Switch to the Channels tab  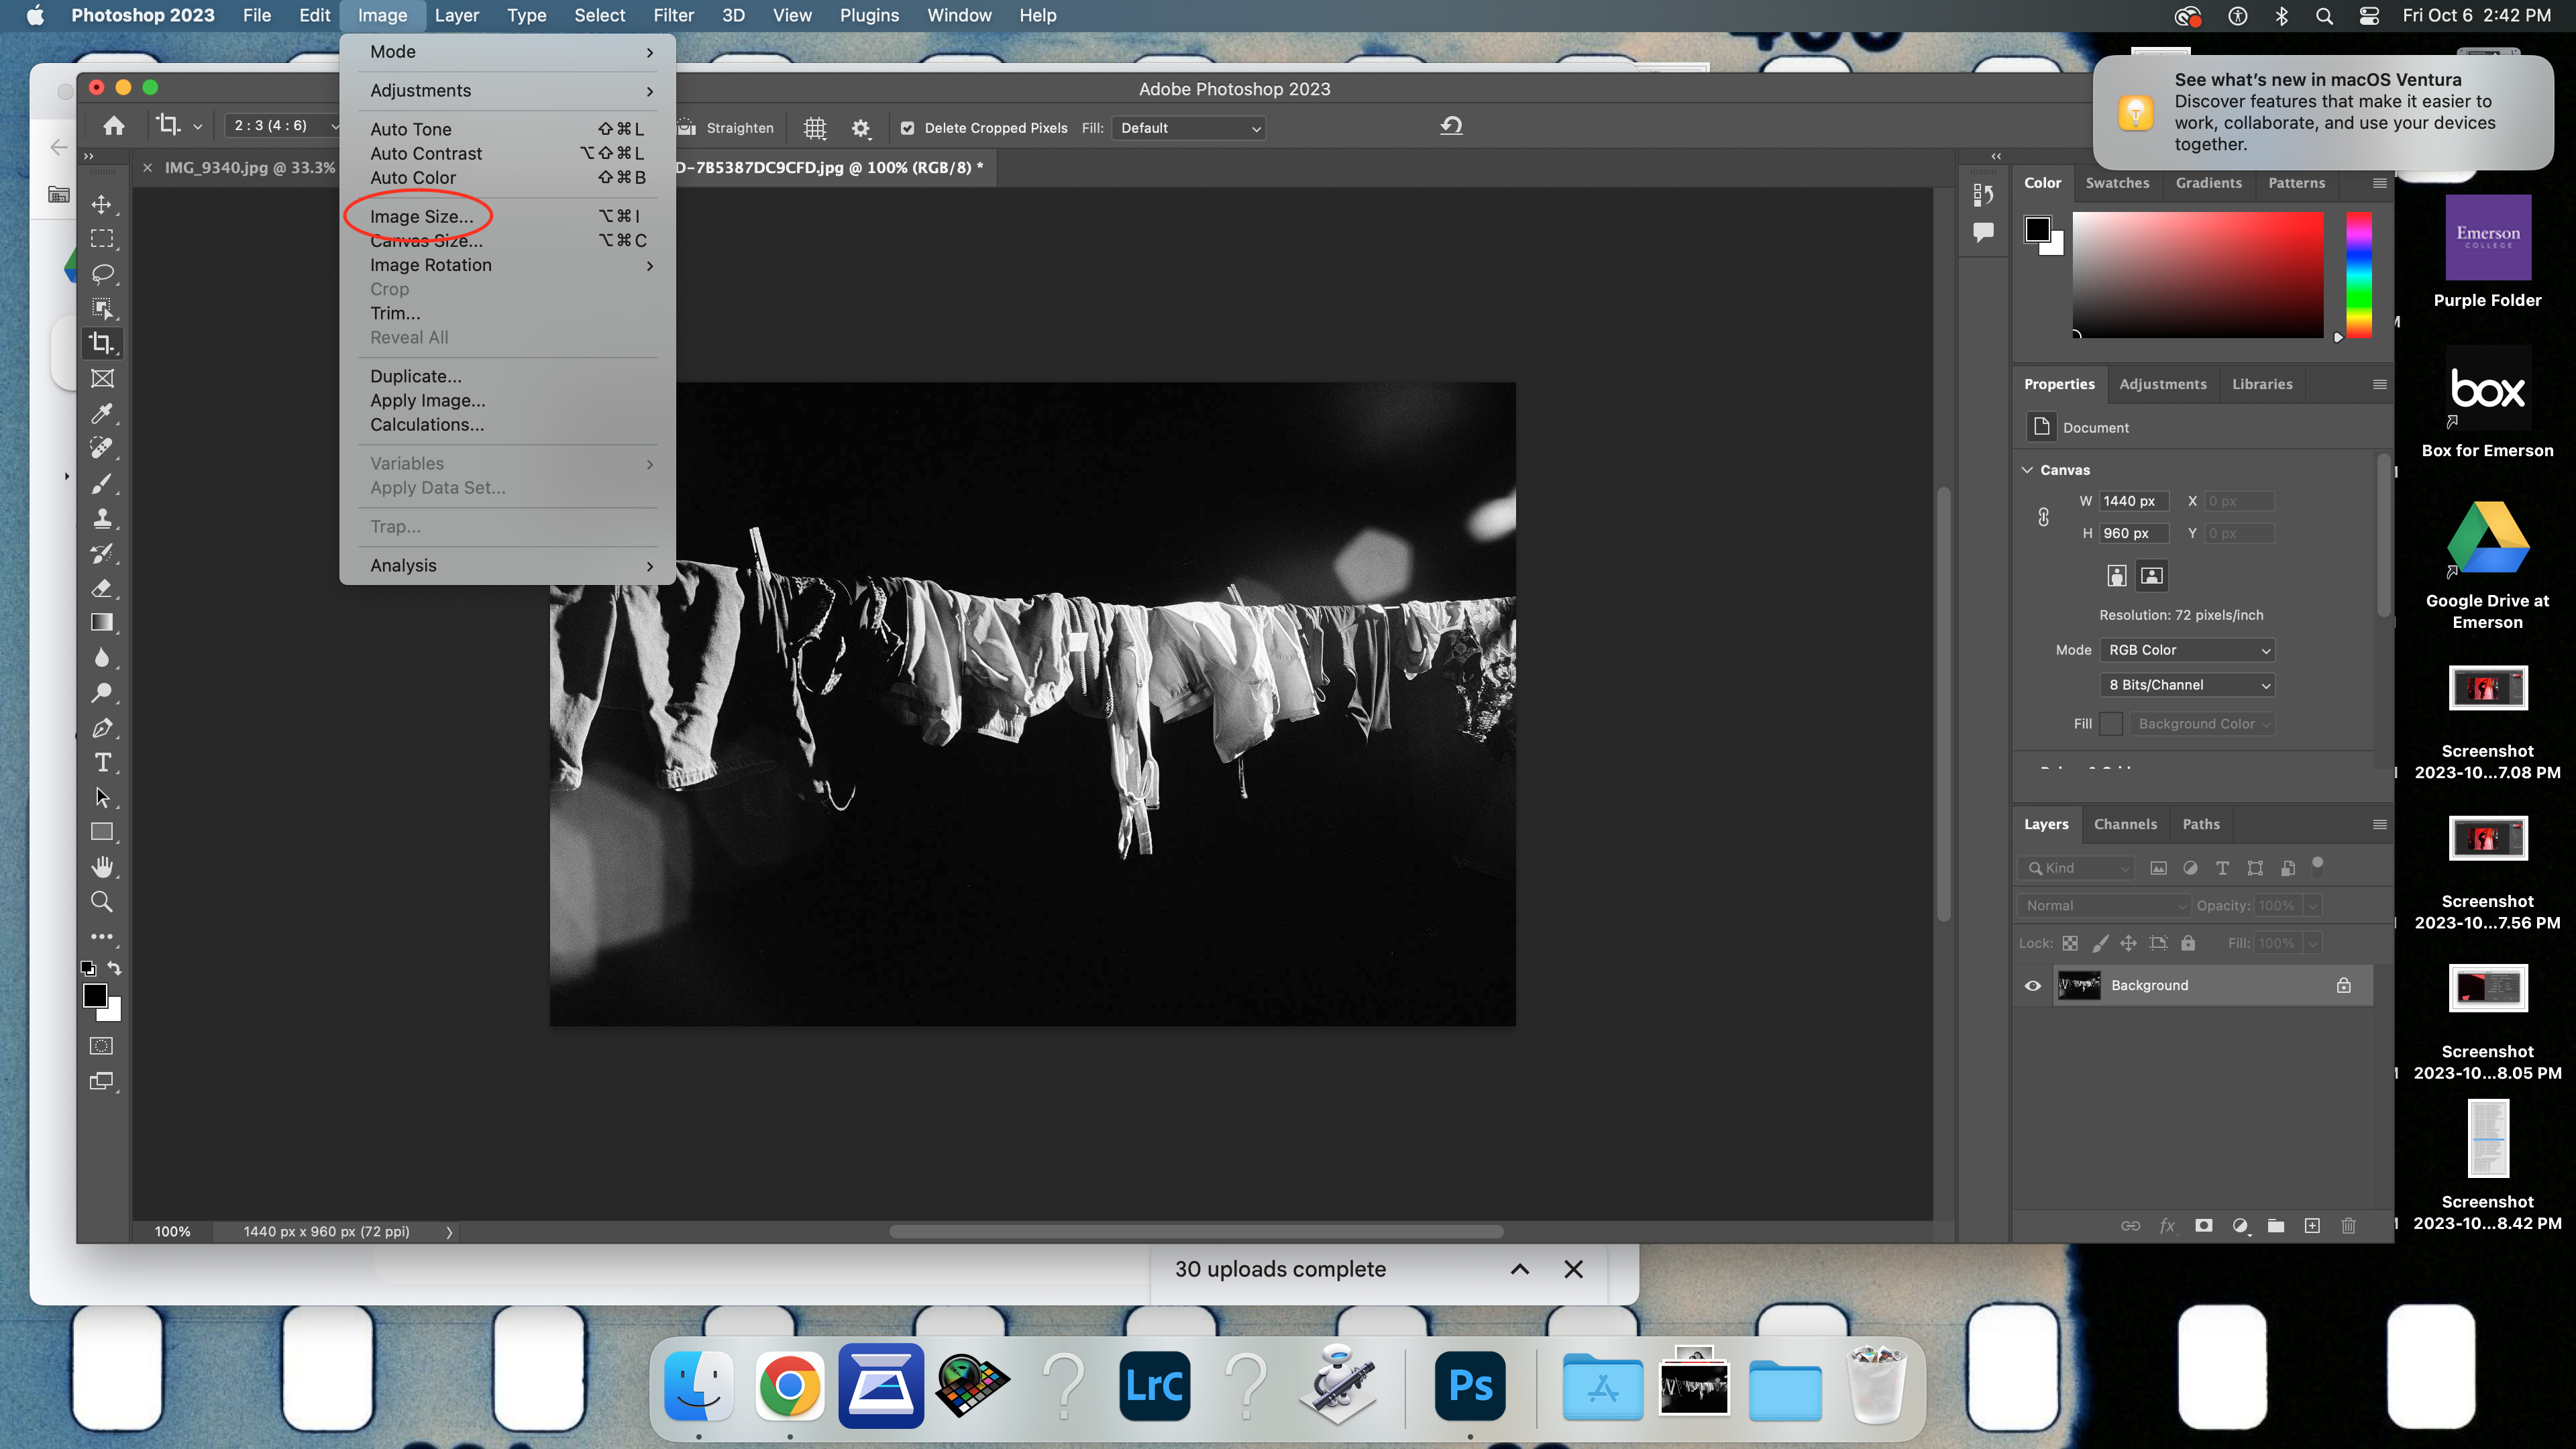pos(2125,824)
